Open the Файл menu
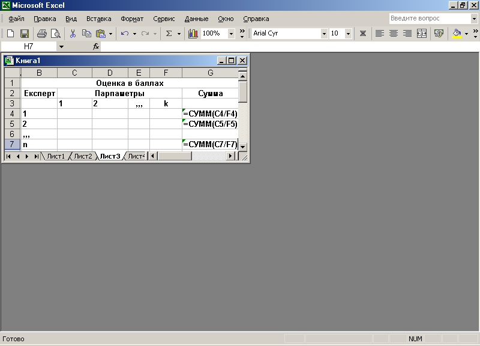The image size is (480, 346). (16, 19)
